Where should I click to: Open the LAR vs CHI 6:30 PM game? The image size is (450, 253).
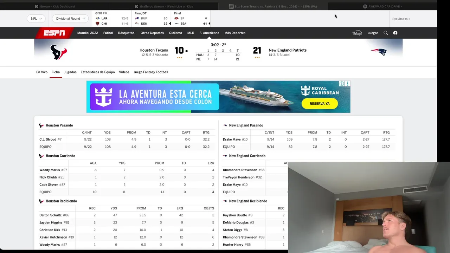click(x=112, y=19)
